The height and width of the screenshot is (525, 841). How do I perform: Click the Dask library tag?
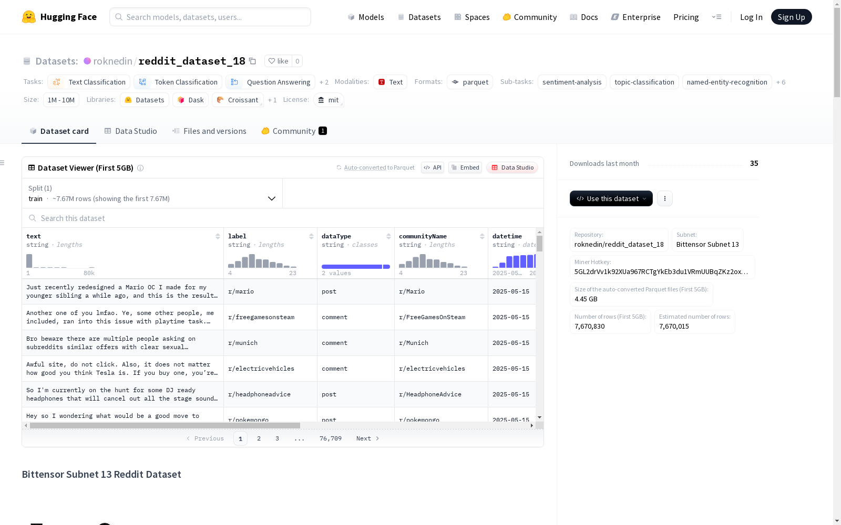coord(191,100)
